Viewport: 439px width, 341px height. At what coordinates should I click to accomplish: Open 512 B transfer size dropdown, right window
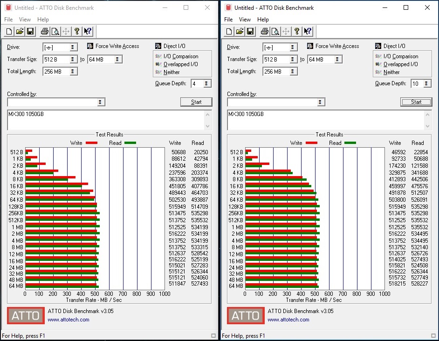coord(293,59)
